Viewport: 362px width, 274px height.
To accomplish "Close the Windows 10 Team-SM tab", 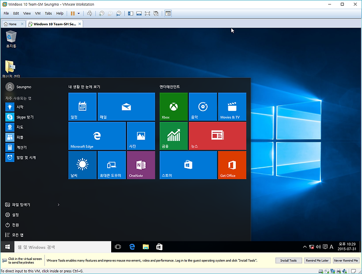I will (x=79, y=24).
